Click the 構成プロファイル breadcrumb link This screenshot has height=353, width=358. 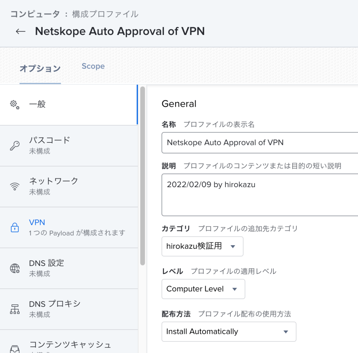(105, 14)
